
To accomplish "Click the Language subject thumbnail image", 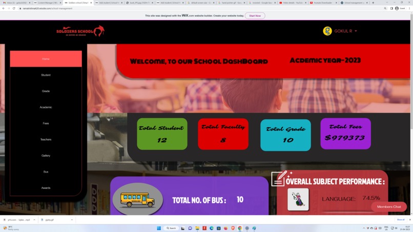I will coord(298,199).
